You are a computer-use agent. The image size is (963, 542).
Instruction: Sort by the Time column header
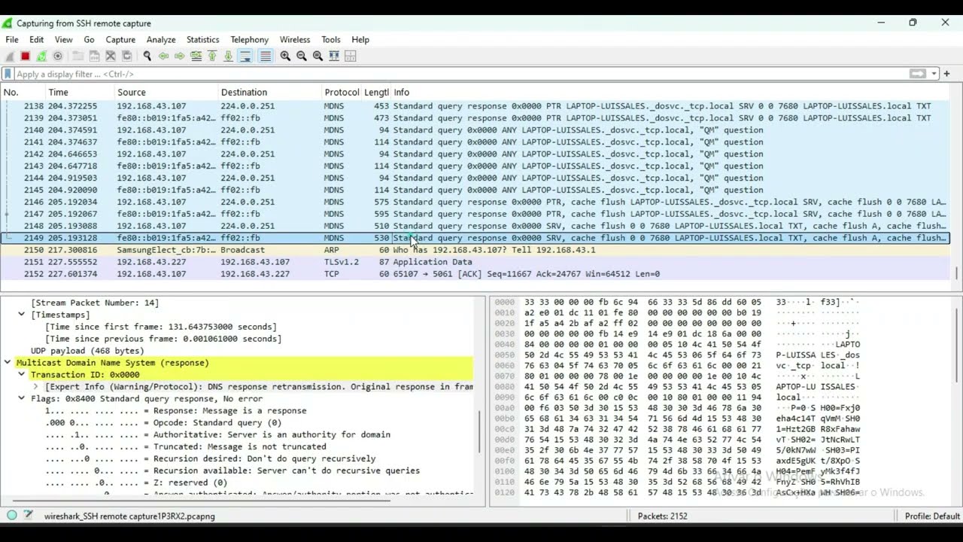coord(79,92)
